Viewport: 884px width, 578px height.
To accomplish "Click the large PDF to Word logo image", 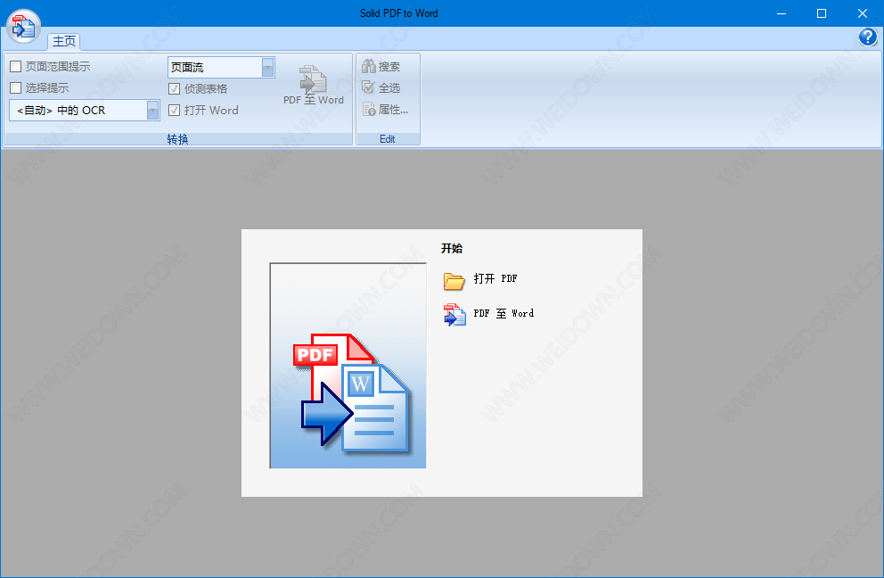I will (x=348, y=366).
